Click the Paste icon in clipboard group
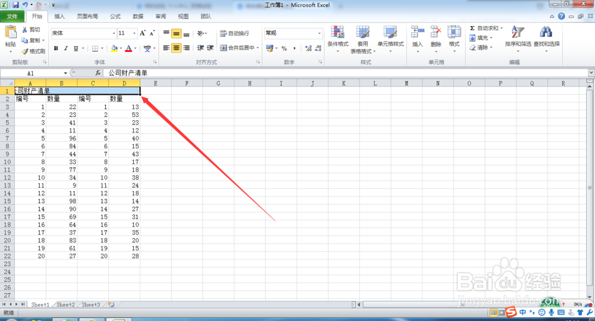The height and width of the screenshot is (321, 595). point(11,33)
